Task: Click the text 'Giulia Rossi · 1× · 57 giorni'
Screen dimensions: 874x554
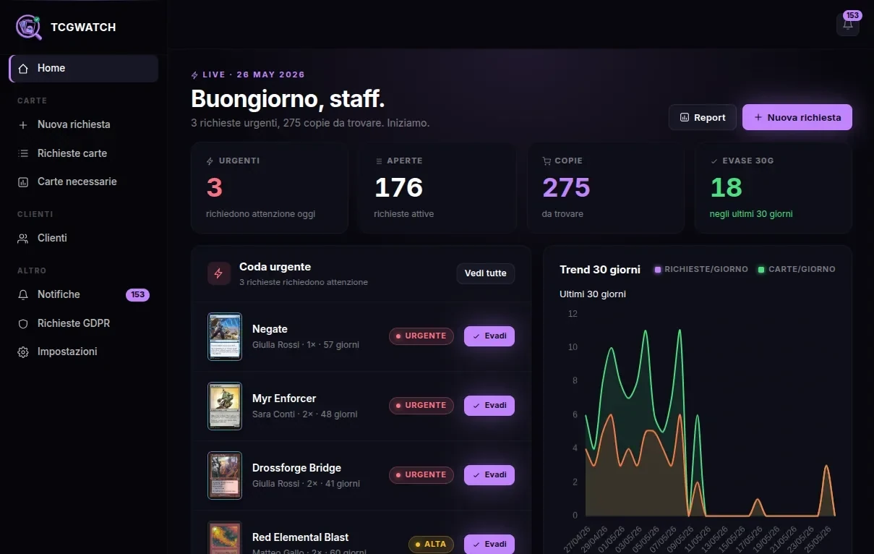Action: coord(306,345)
